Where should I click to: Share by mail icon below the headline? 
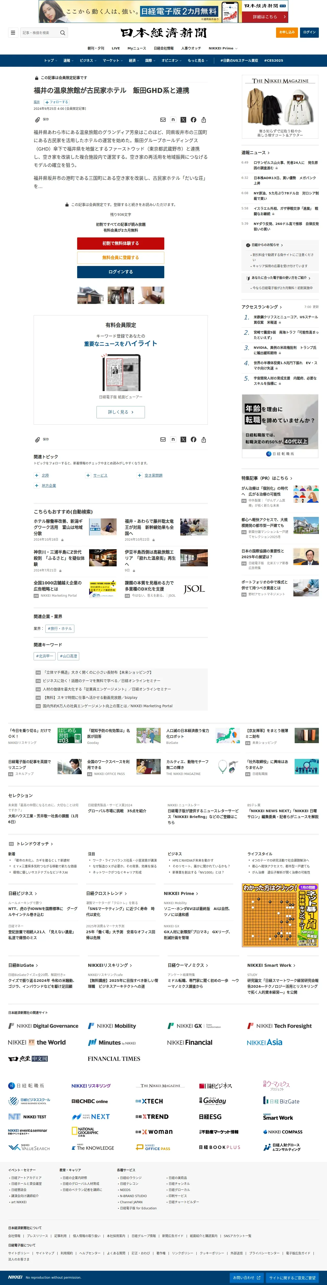pyautogui.click(x=163, y=120)
